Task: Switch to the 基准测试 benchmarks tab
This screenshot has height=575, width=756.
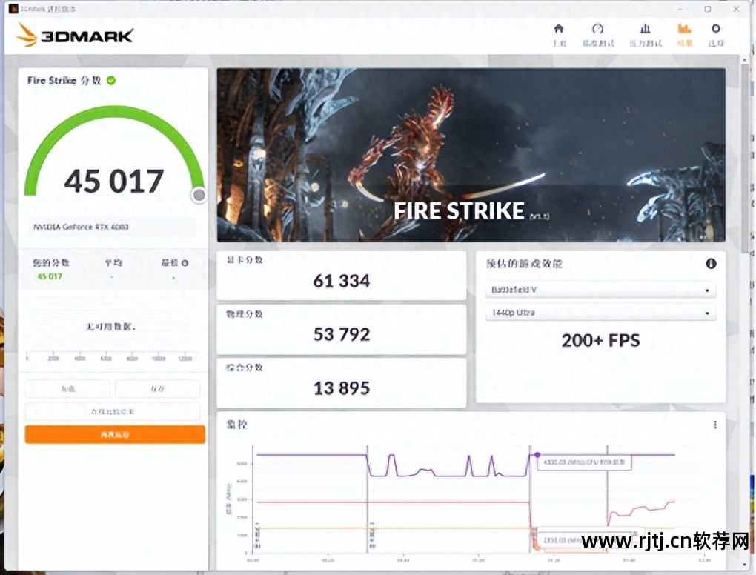Action: [598, 35]
